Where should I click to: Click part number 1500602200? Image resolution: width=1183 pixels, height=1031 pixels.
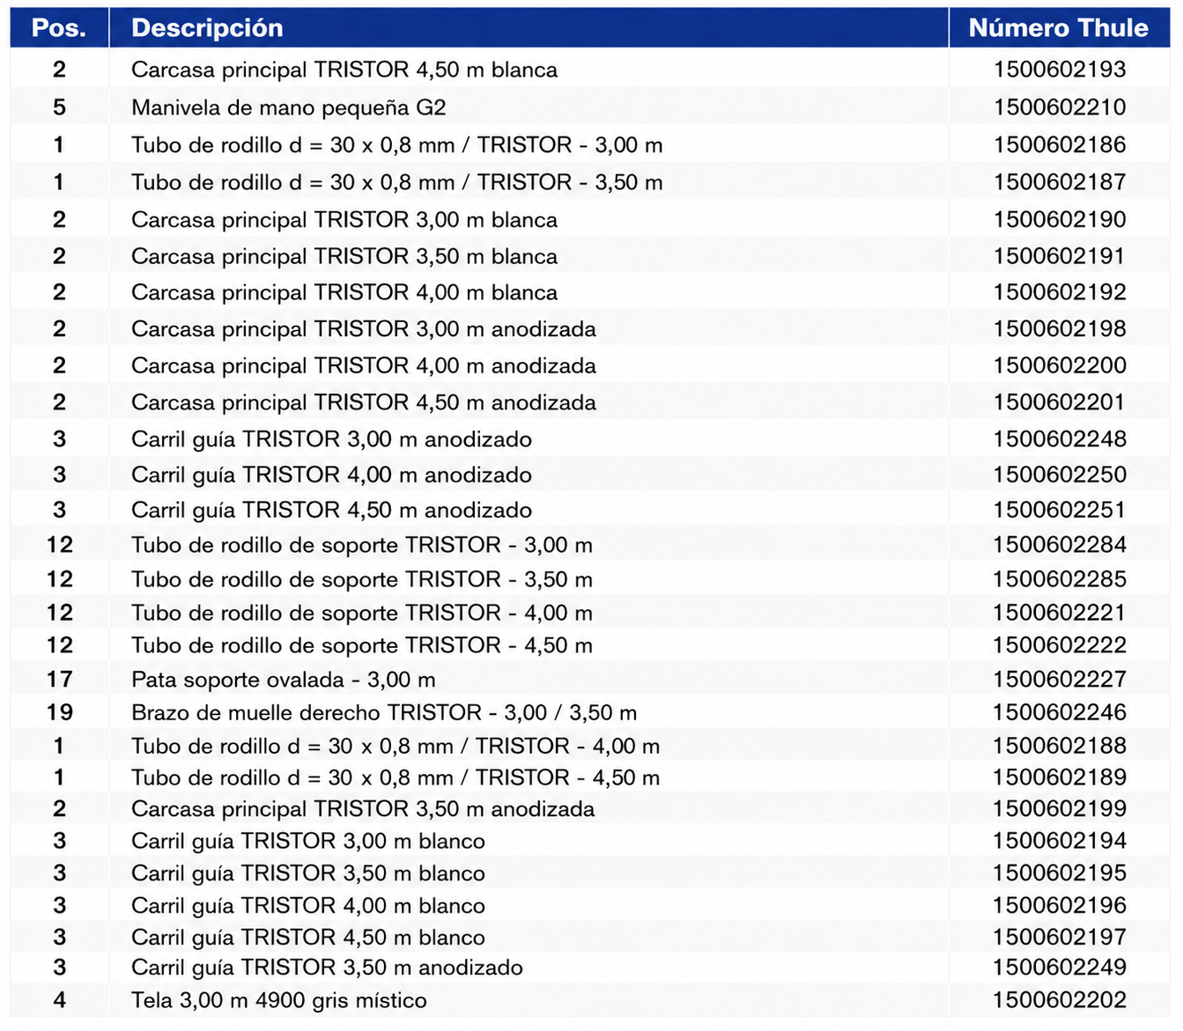click(x=1060, y=365)
